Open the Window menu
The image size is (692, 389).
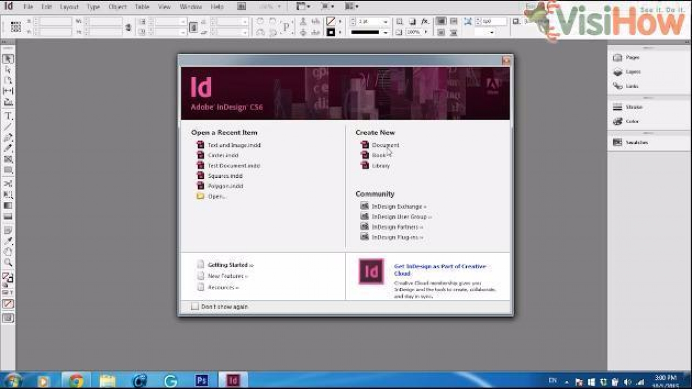coord(190,7)
